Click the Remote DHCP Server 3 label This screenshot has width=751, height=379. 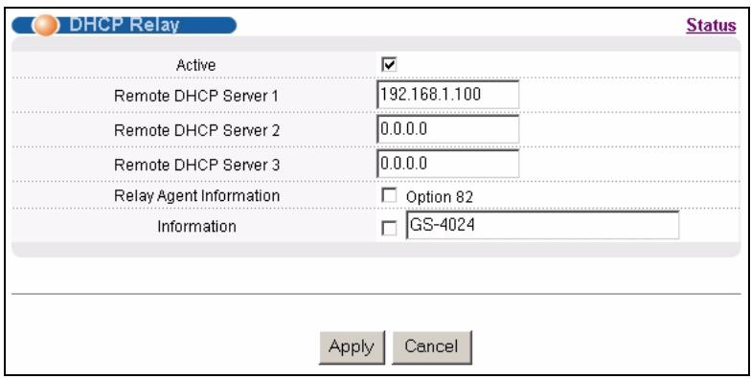[x=197, y=165]
